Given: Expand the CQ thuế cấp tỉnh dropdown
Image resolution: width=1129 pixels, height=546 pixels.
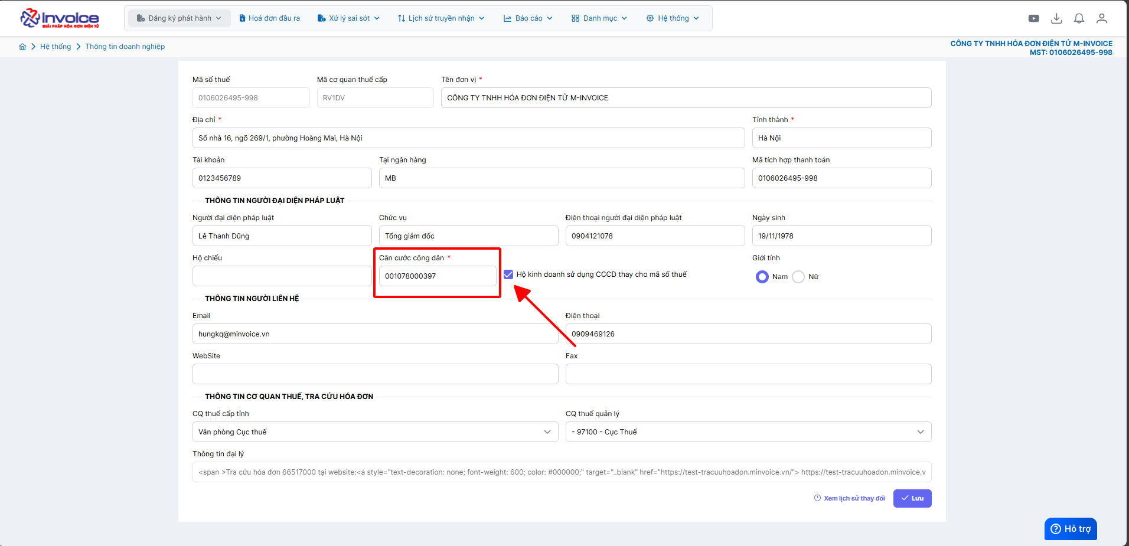Looking at the screenshot, I should [376, 432].
